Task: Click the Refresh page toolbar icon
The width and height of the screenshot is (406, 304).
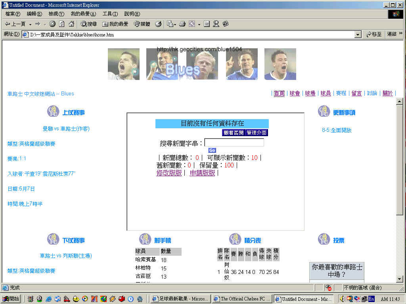Action: [61, 24]
